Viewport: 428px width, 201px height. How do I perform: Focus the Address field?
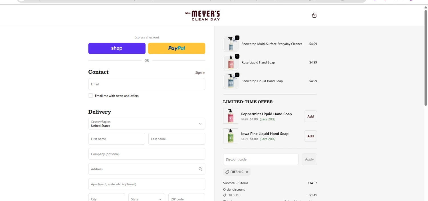pyautogui.click(x=147, y=169)
